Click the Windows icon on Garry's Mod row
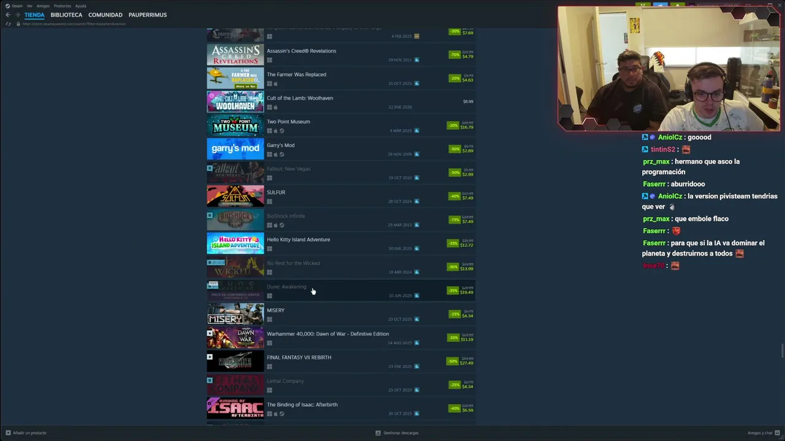The image size is (785, 441). pyautogui.click(x=269, y=154)
